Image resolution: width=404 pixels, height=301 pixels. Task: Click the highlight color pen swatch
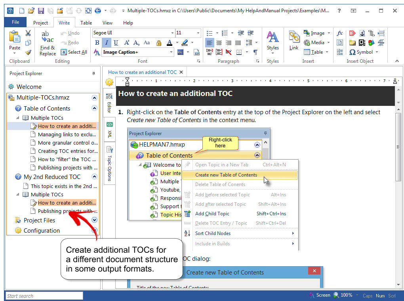(185, 43)
